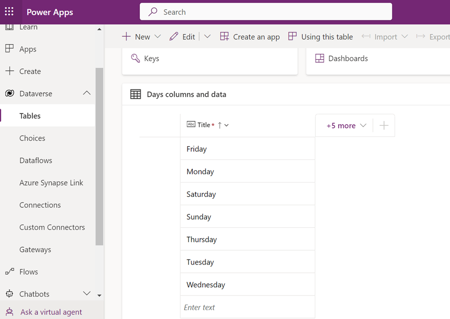Select the Sunday row cell
This screenshot has height=319, width=450.
247,216
